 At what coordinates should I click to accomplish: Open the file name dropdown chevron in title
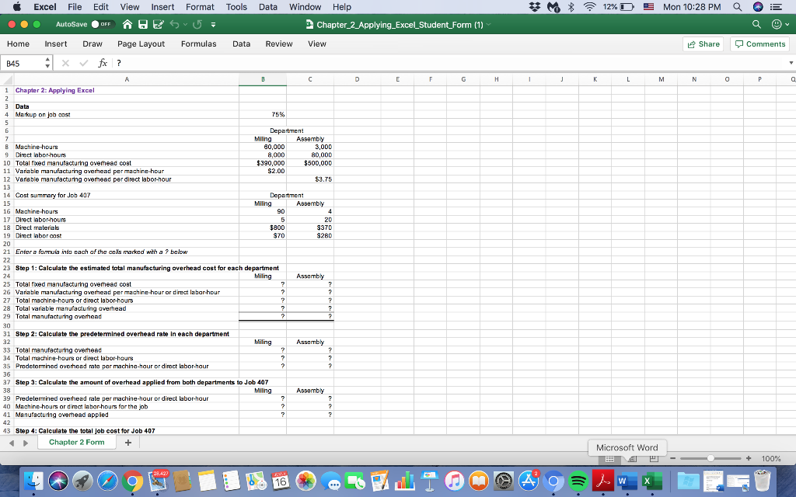click(489, 24)
